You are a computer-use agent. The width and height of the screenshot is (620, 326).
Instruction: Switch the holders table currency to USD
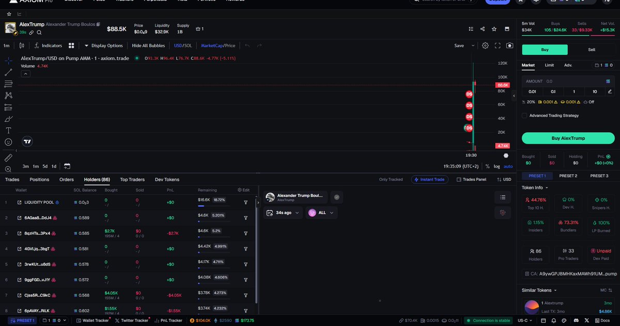point(504,179)
